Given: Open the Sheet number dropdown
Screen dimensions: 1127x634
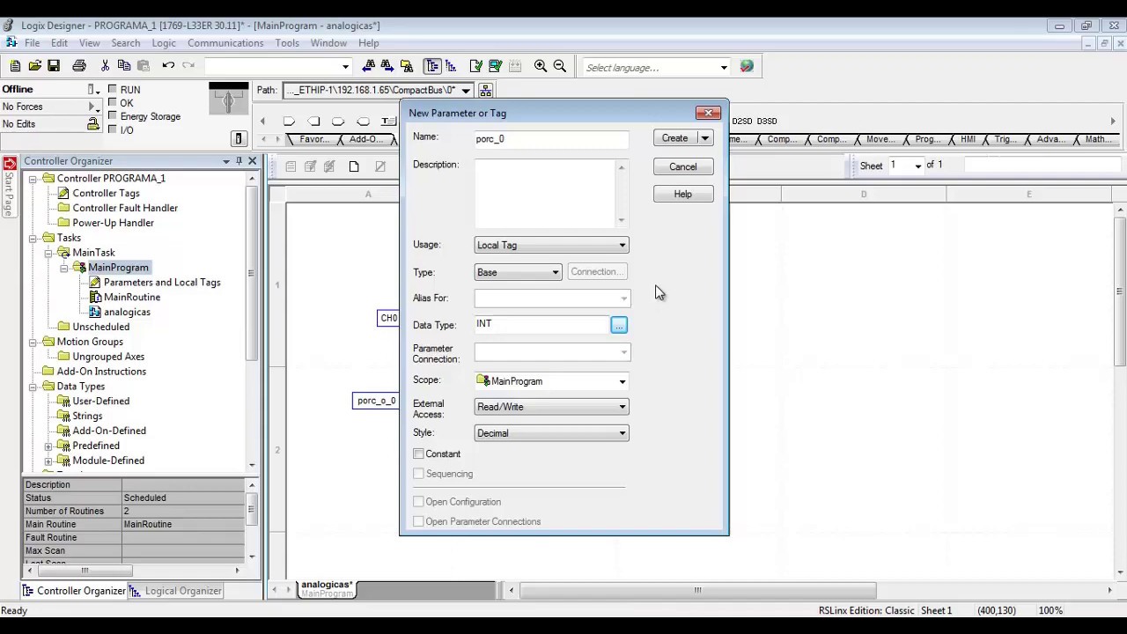Looking at the screenshot, I should pos(918,166).
